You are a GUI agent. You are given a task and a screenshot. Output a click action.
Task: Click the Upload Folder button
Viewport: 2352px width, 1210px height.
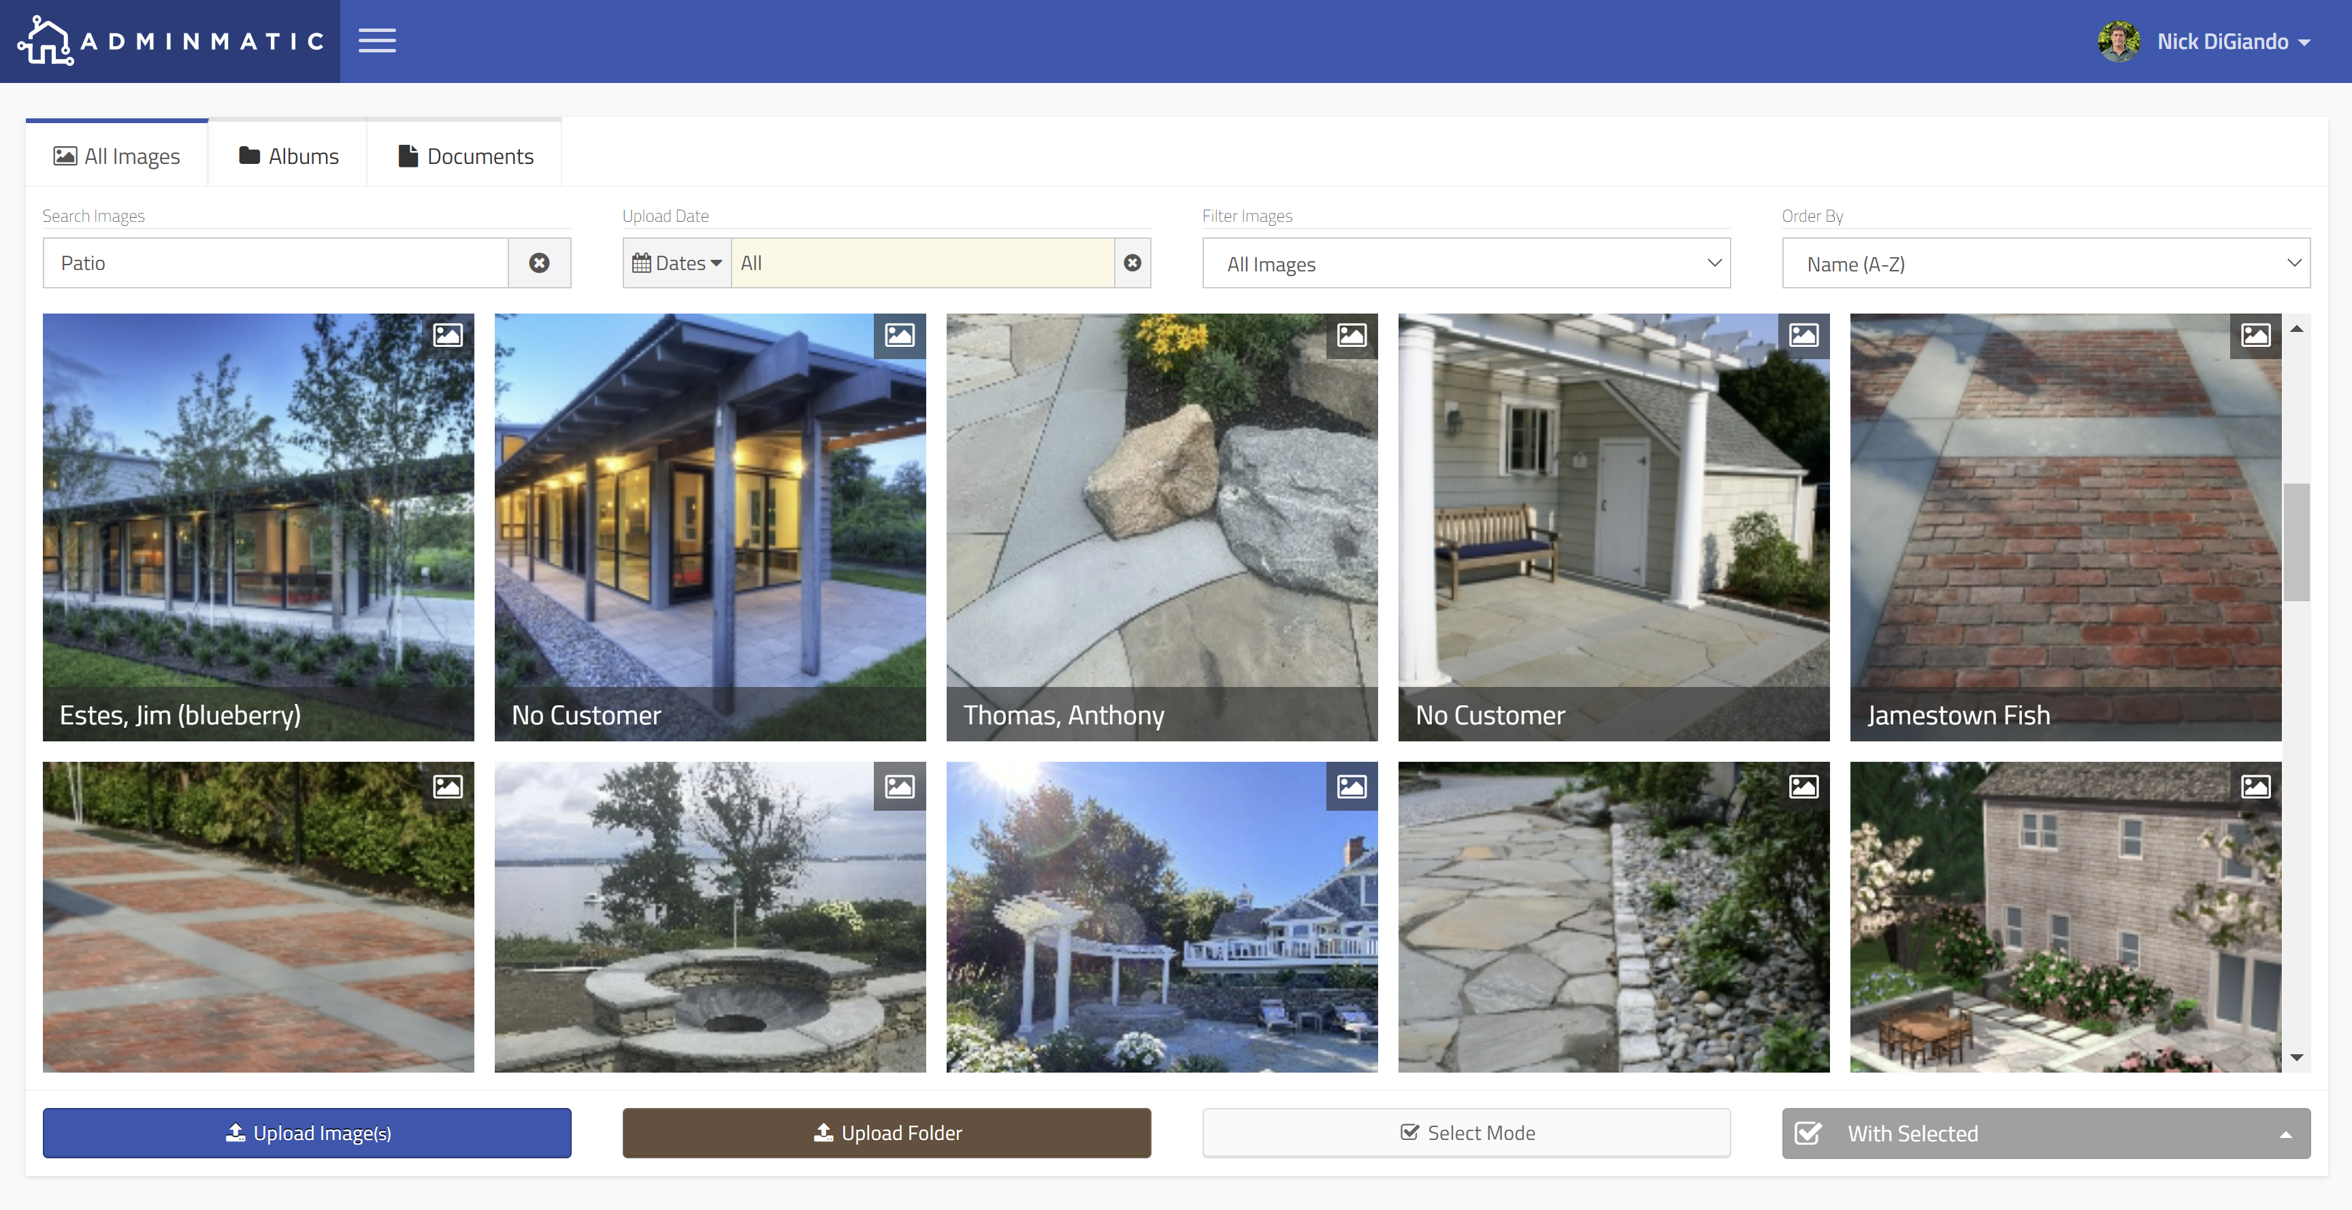(x=887, y=1133)
